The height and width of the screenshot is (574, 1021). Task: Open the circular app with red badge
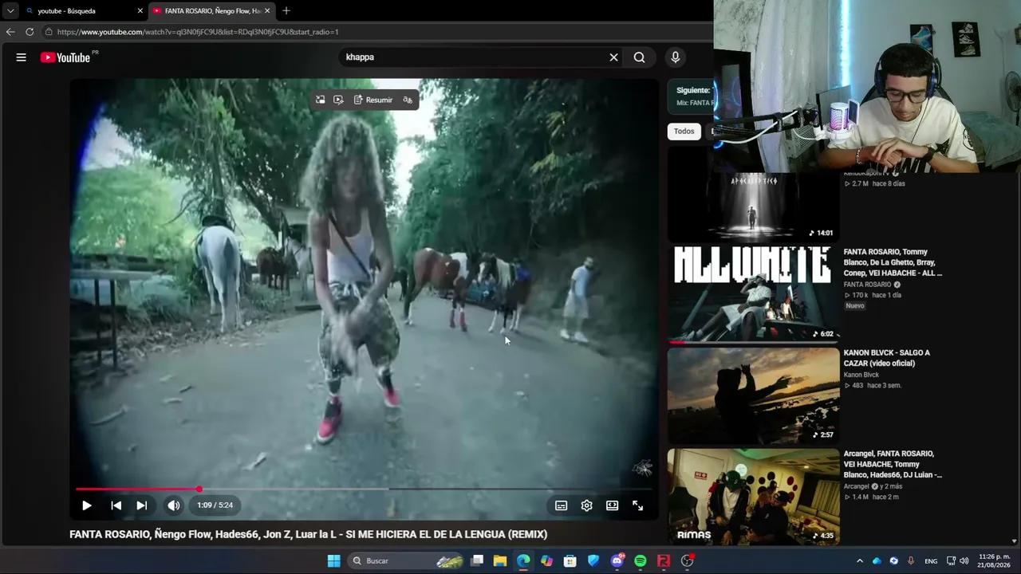coord(687,561)
